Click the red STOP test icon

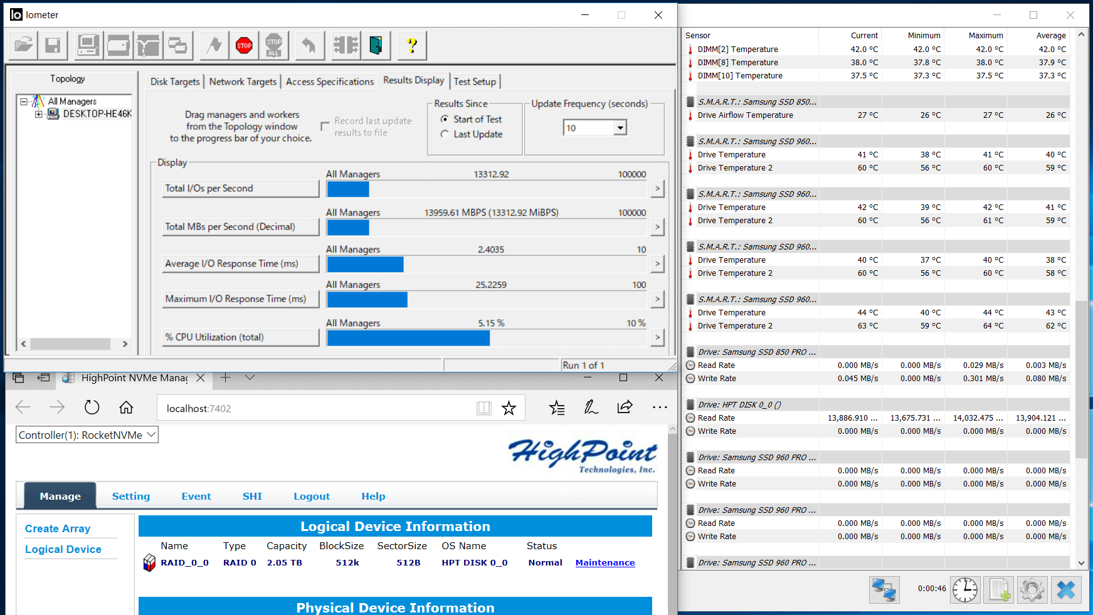244,45
